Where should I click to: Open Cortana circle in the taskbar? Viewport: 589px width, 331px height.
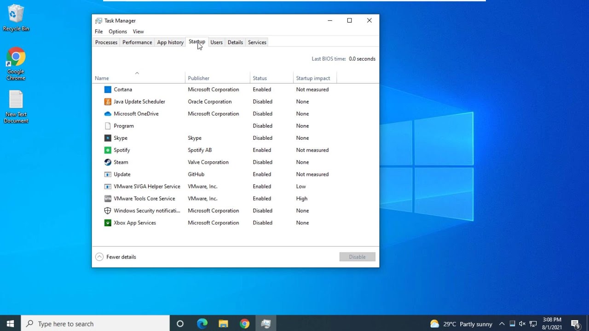180,324
